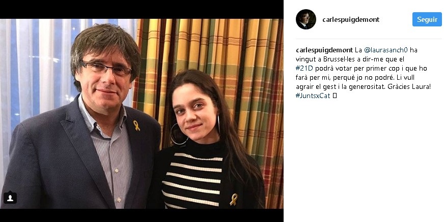Click the young woman's face in the photo
Viewport: 444px width, 222px height.
click(x=191, y=106)
